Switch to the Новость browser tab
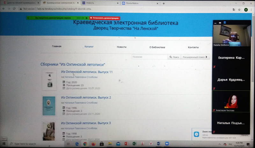 pos(100,3)
